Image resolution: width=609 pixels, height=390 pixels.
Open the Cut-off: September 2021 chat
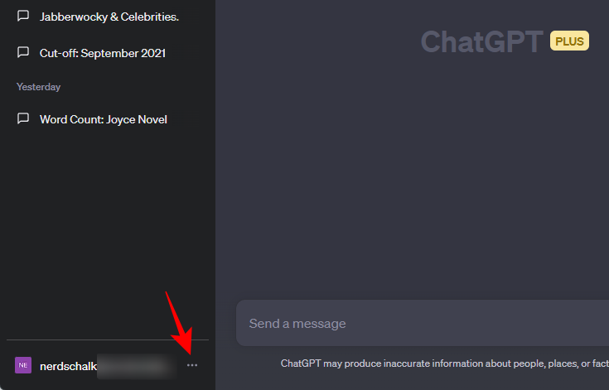103,53
